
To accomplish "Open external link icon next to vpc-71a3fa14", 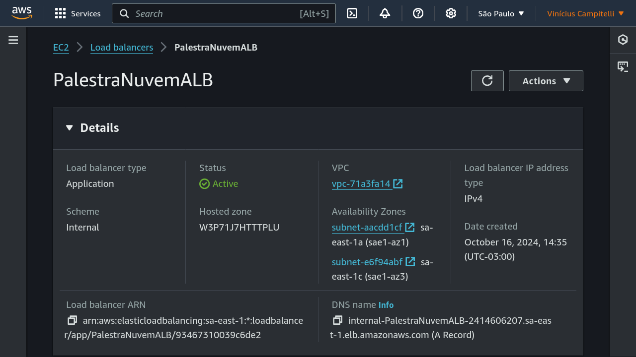I will (398, 183).
